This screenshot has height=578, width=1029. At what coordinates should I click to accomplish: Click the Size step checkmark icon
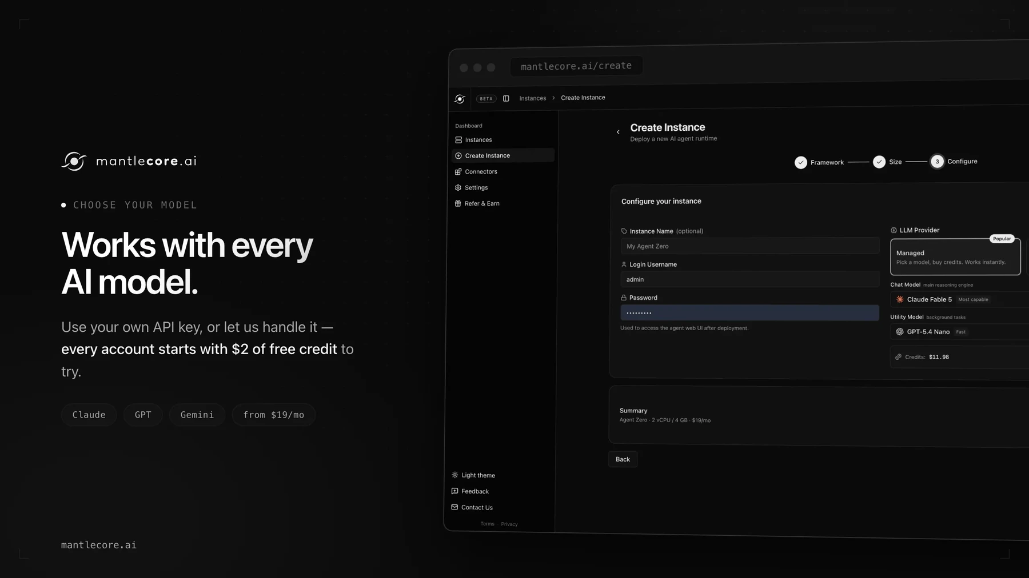click(x=879, y=162)
